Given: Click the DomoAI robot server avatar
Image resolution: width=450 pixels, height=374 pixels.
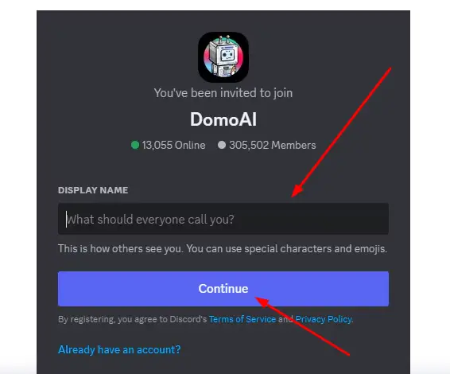Looking at the screenshot, I should tap(223, 57).
